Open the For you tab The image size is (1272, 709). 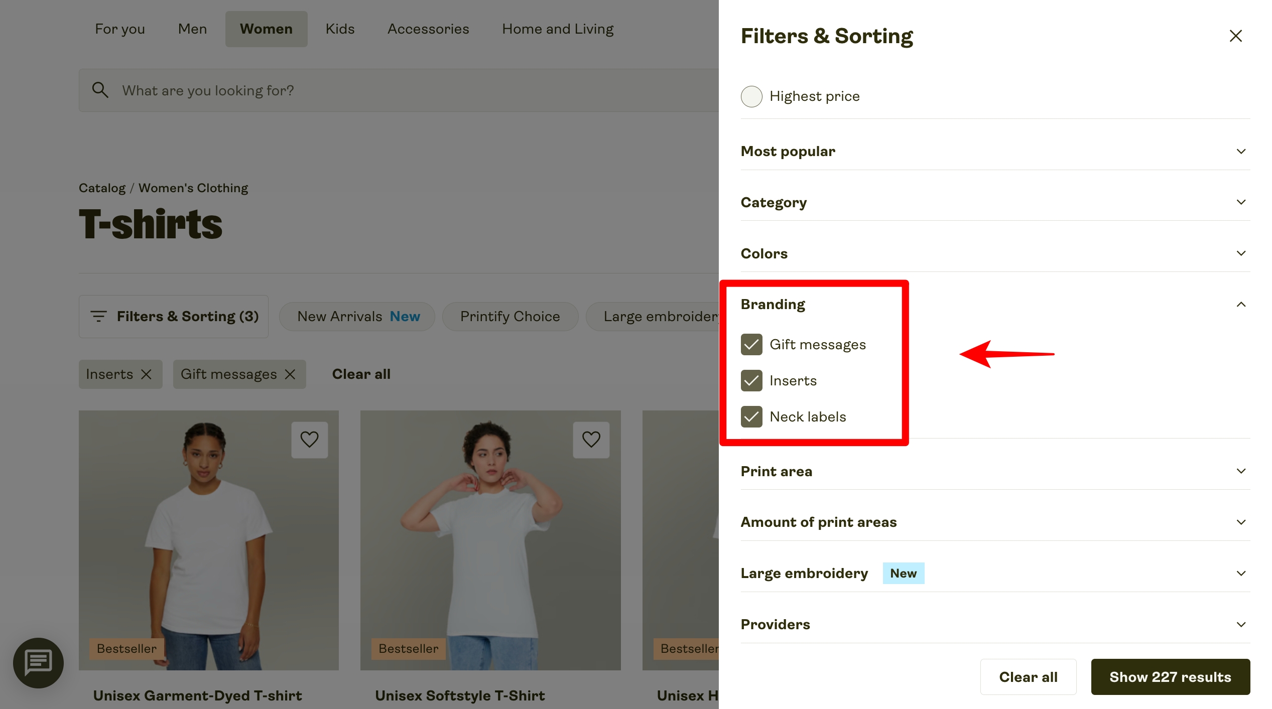click(120, 29)
